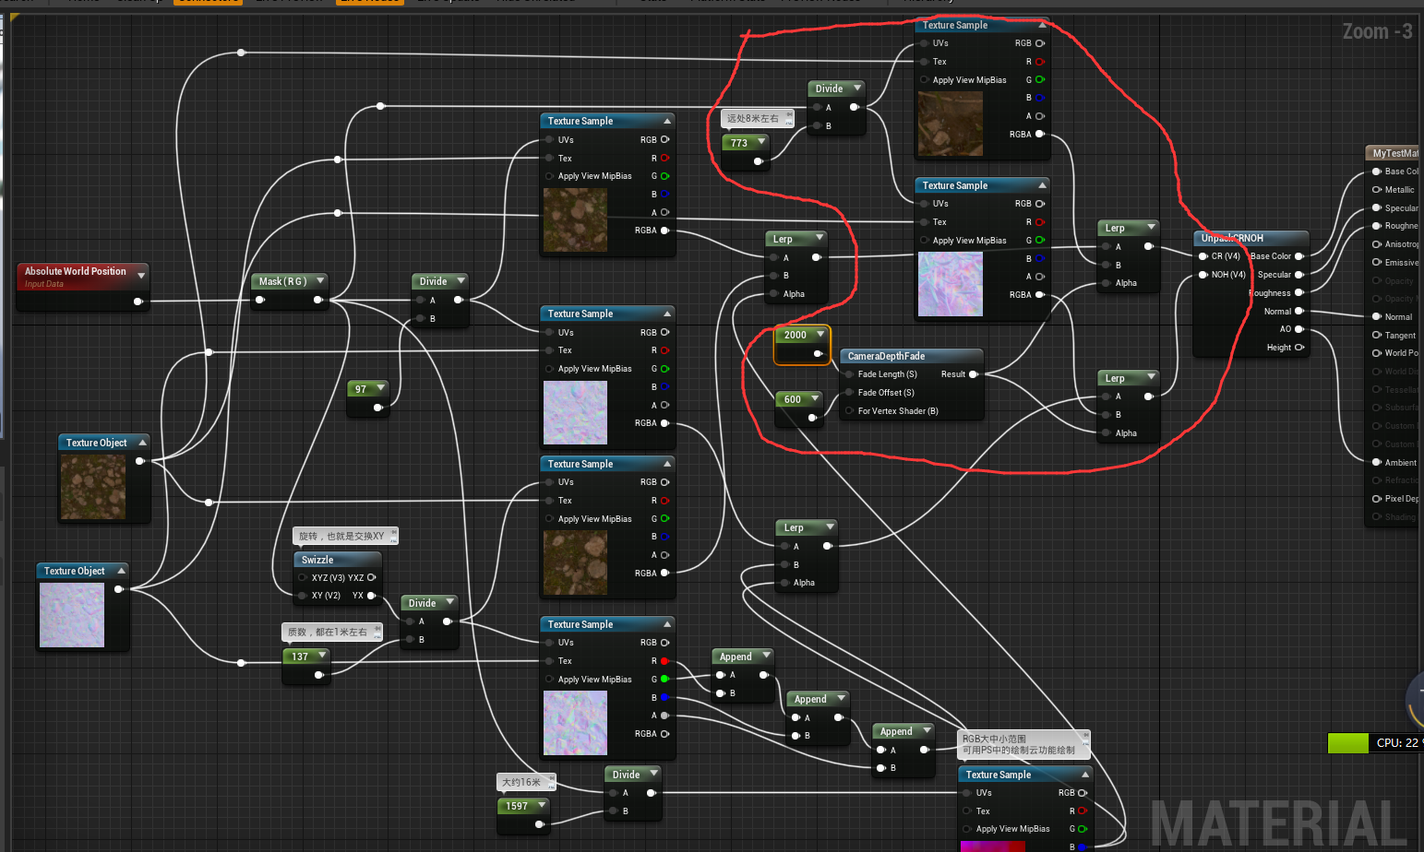Select the Absolute World Position node title
This screenshot has height=852, width=1424.
point(76,271)
